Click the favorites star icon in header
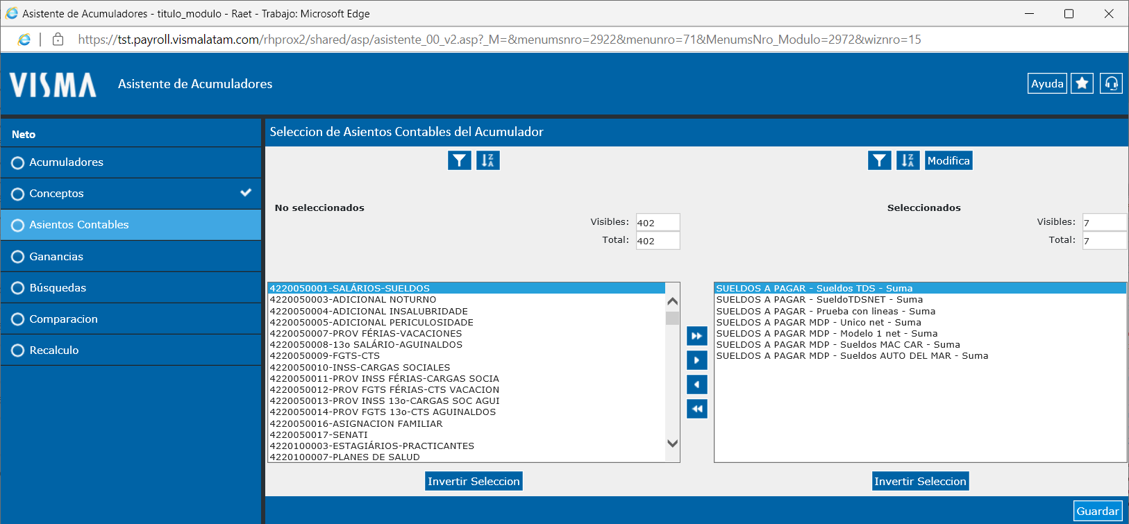 [x=1082, y=83]
